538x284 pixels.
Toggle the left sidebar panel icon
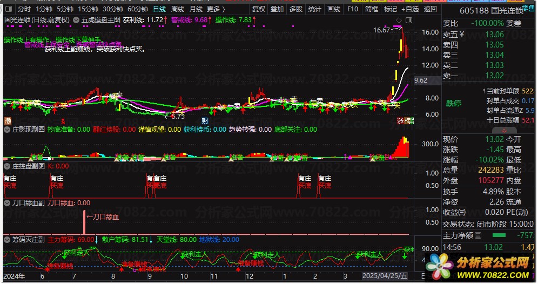pyautogui.click(x=9, y=9)
